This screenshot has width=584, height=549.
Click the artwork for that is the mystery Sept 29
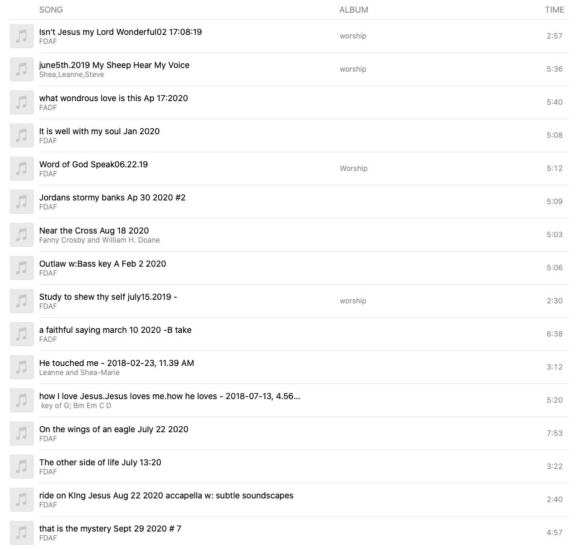point(22,533)
